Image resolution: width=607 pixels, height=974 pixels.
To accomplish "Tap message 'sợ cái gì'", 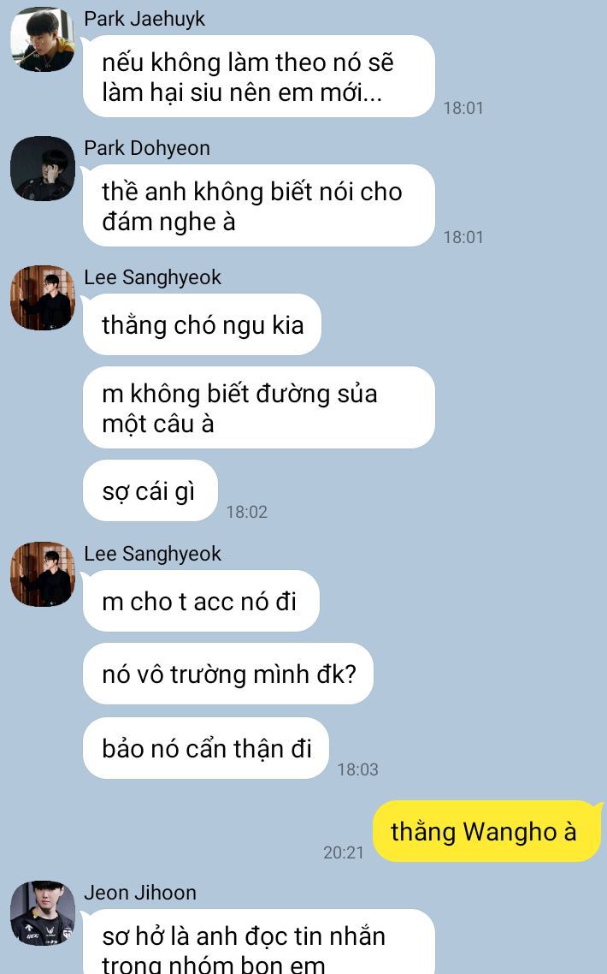I will (150, 490).
